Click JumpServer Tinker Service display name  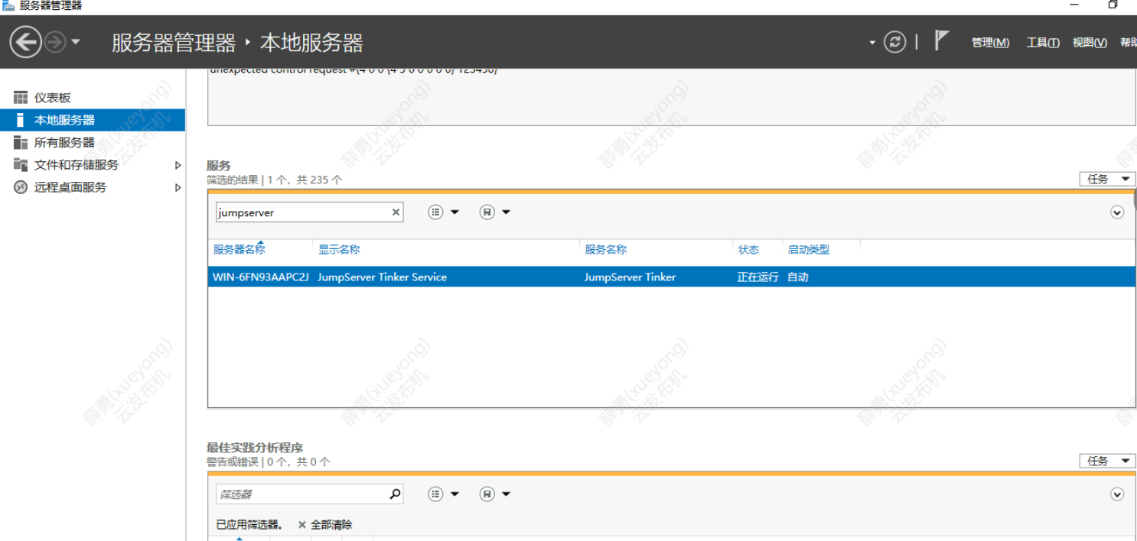click(x=382, y=277)
